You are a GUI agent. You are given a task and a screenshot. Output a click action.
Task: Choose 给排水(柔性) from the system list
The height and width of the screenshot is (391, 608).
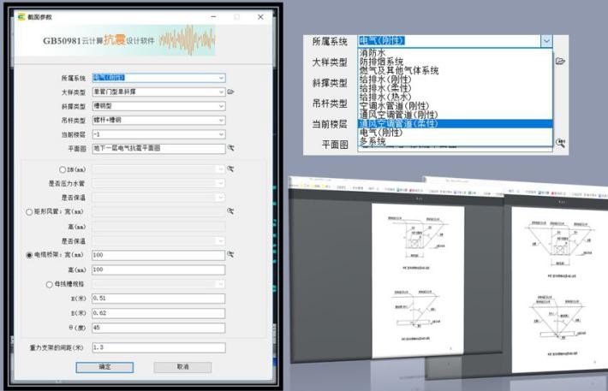(x=455, y=88)
